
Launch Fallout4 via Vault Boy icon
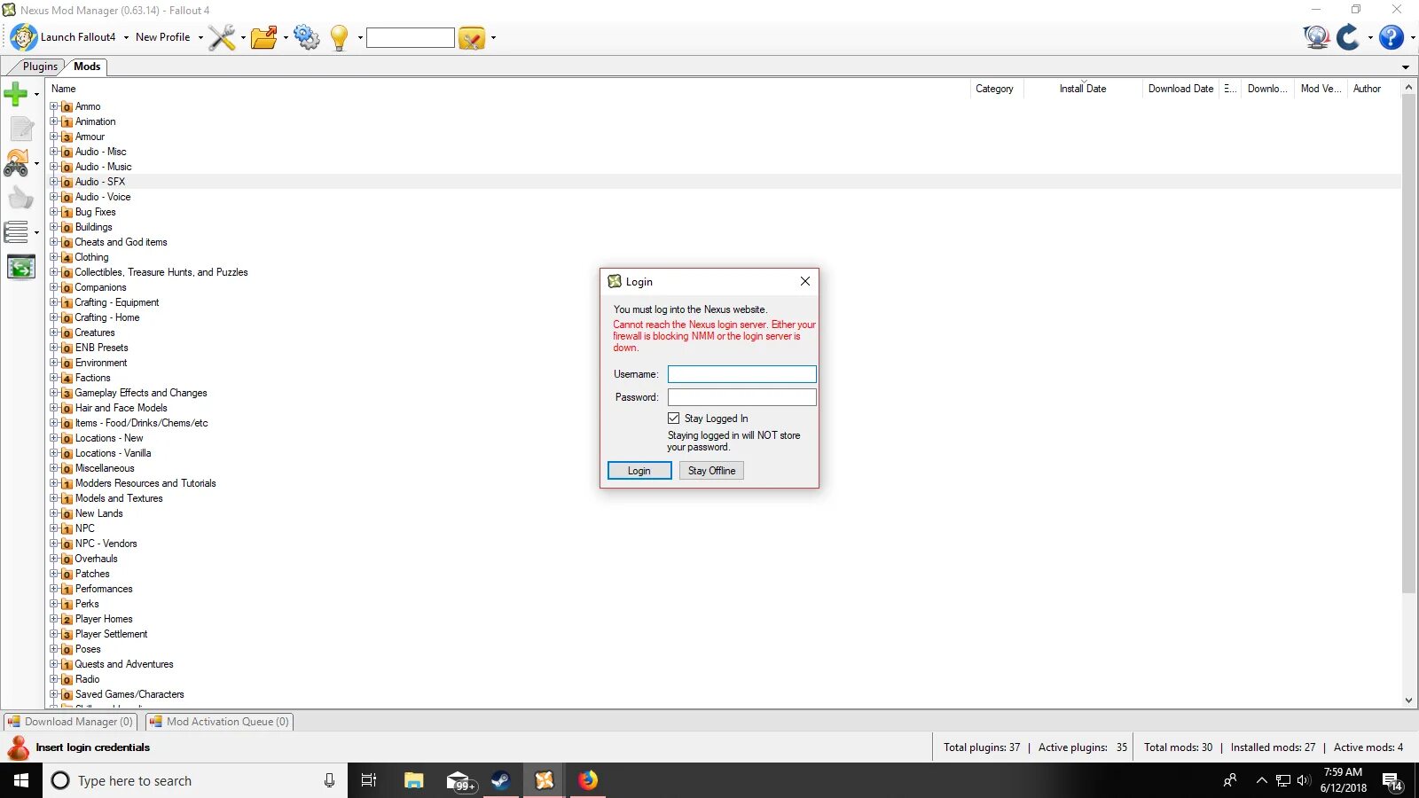(x=24, y=37)
